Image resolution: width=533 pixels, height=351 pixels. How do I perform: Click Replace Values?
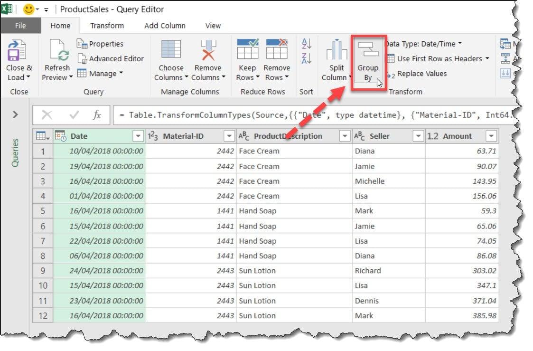(422, 74)
